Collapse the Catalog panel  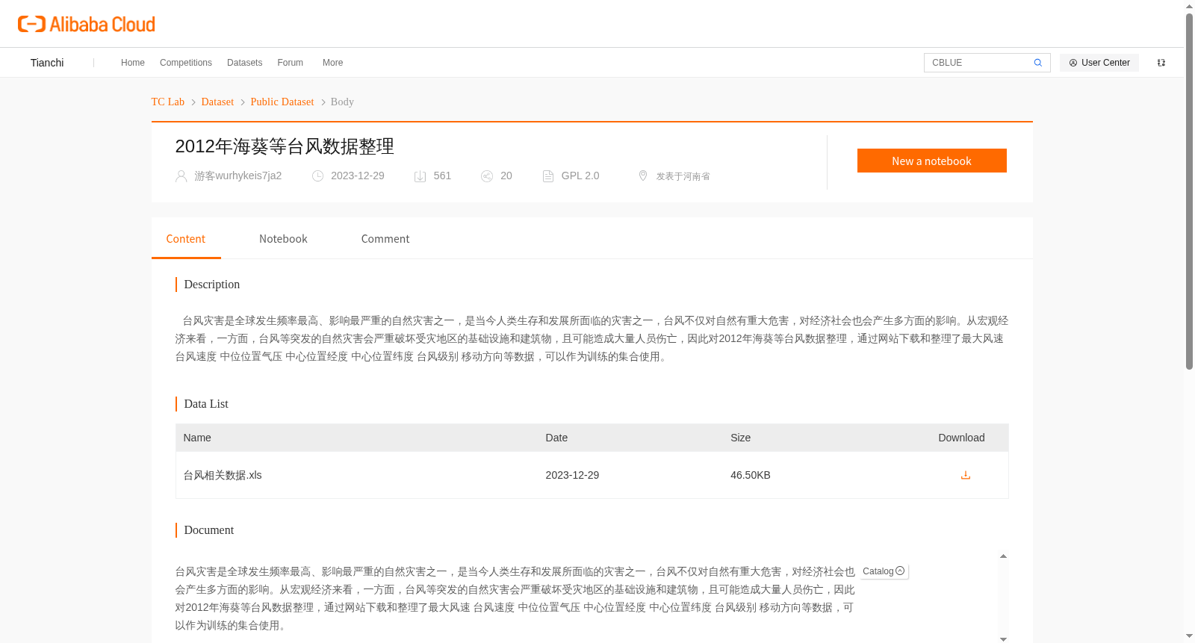(900, 571)
